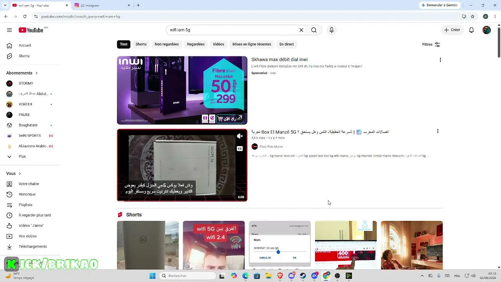Install the app from the address bar icon
The width and height of the screenshot is (501, 282).
464,16
